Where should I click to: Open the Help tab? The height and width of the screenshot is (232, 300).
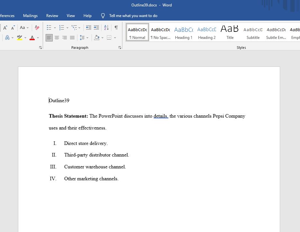tap(87, 16)
